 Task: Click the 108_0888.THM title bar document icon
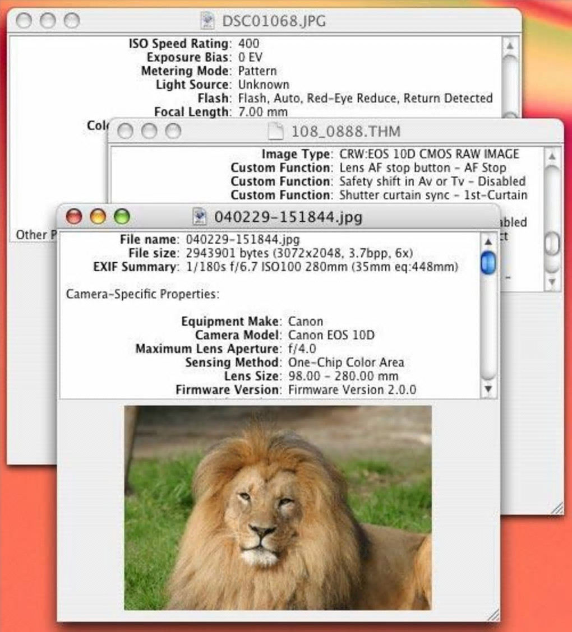click(276, 131)
